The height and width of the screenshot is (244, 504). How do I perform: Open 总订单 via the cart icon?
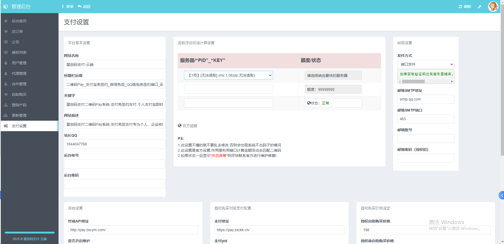click(6, 31)
